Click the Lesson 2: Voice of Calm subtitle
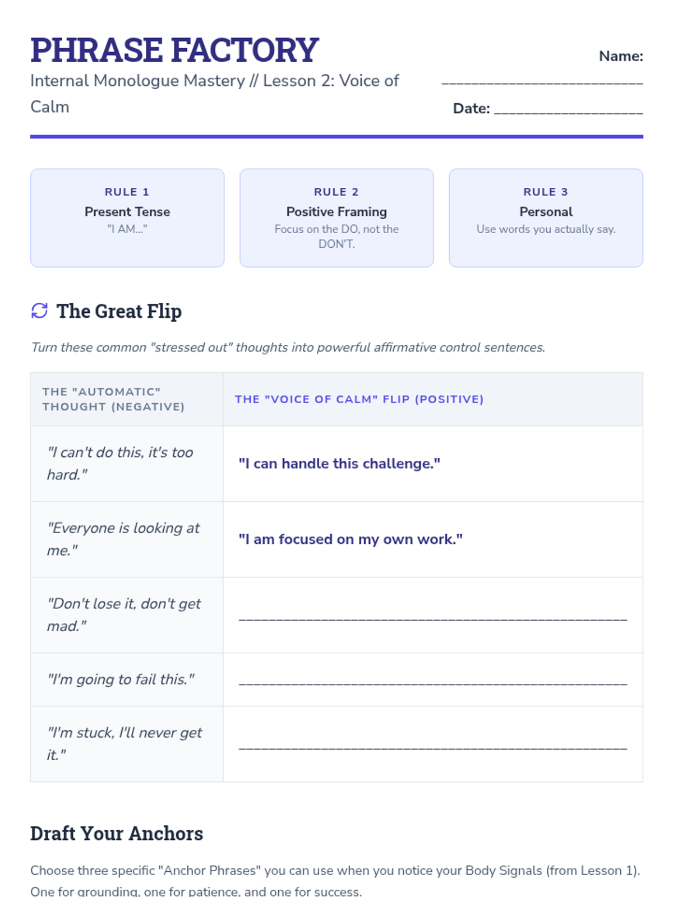This screenshot has height=897, width=673. click(x=214, y=93)
